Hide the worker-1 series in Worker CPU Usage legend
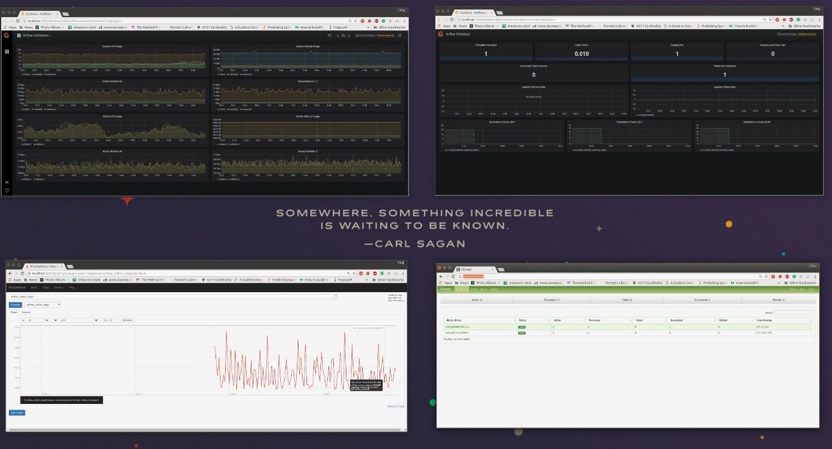Screen dimensions: 832x449 pyautogui.click(x=25, y=144)
